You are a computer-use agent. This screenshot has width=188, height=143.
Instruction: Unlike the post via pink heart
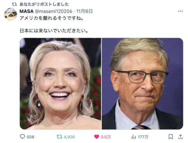[96, 137]
